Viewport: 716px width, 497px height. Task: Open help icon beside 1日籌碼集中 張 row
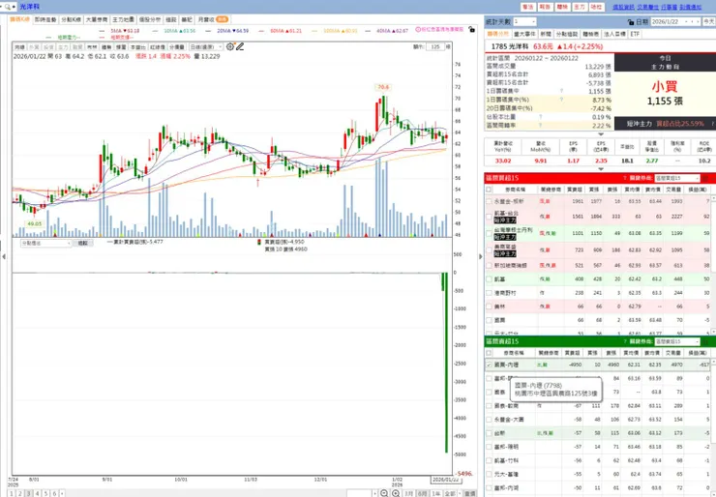pyautogui.click(x=561, y=91)
